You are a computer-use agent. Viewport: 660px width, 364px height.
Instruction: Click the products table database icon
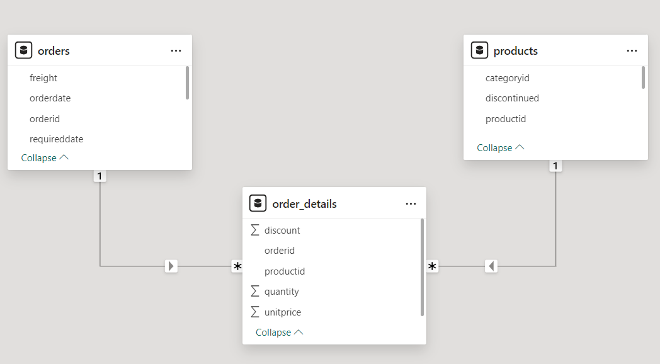479,50
